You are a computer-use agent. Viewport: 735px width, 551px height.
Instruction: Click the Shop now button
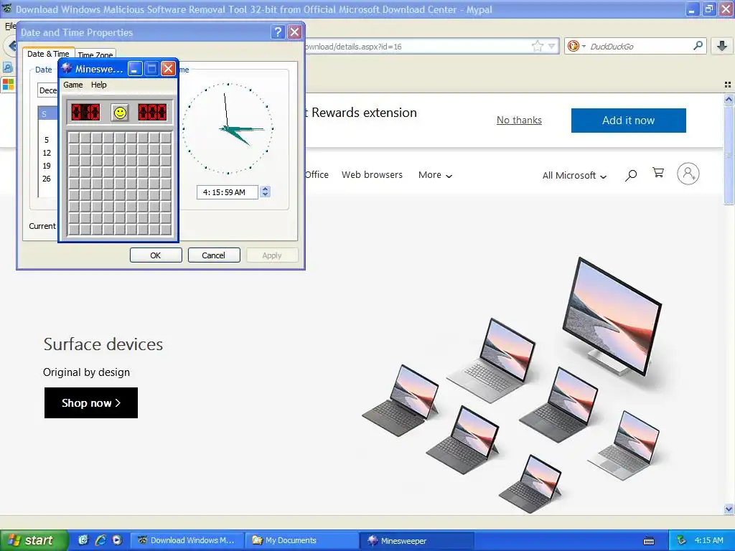(91, 402)
